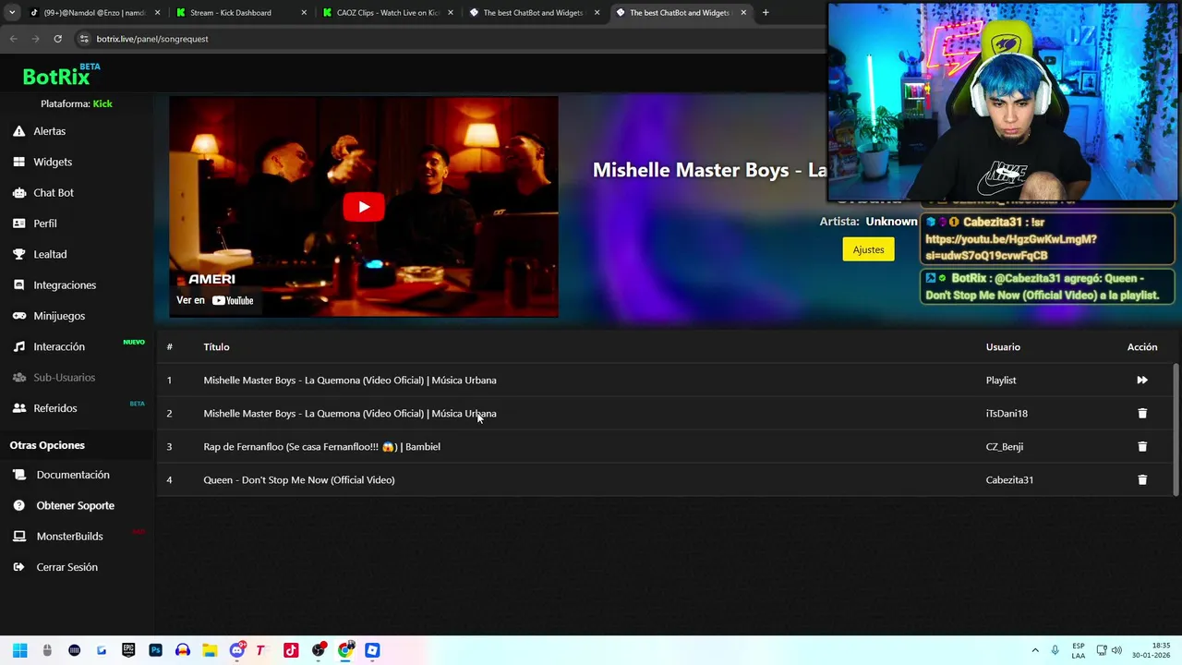
Task: Click the iTsDani18 user cell
Action: point(1007,413)
